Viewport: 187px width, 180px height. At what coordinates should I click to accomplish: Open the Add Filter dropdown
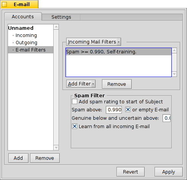tap(81, 84)
